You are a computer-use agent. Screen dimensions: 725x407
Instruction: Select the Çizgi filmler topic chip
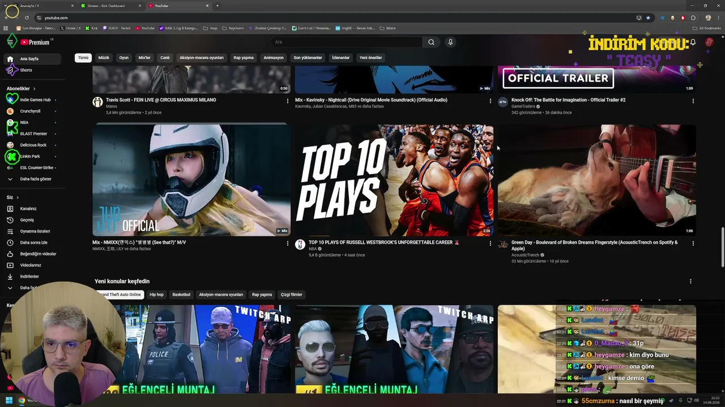coord(292,295)
